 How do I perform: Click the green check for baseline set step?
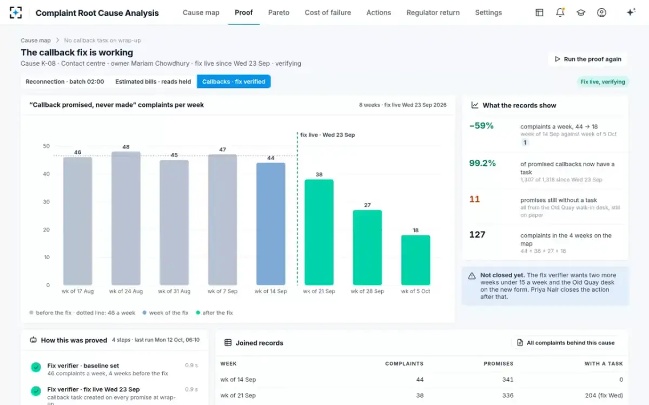pos(36,367)
